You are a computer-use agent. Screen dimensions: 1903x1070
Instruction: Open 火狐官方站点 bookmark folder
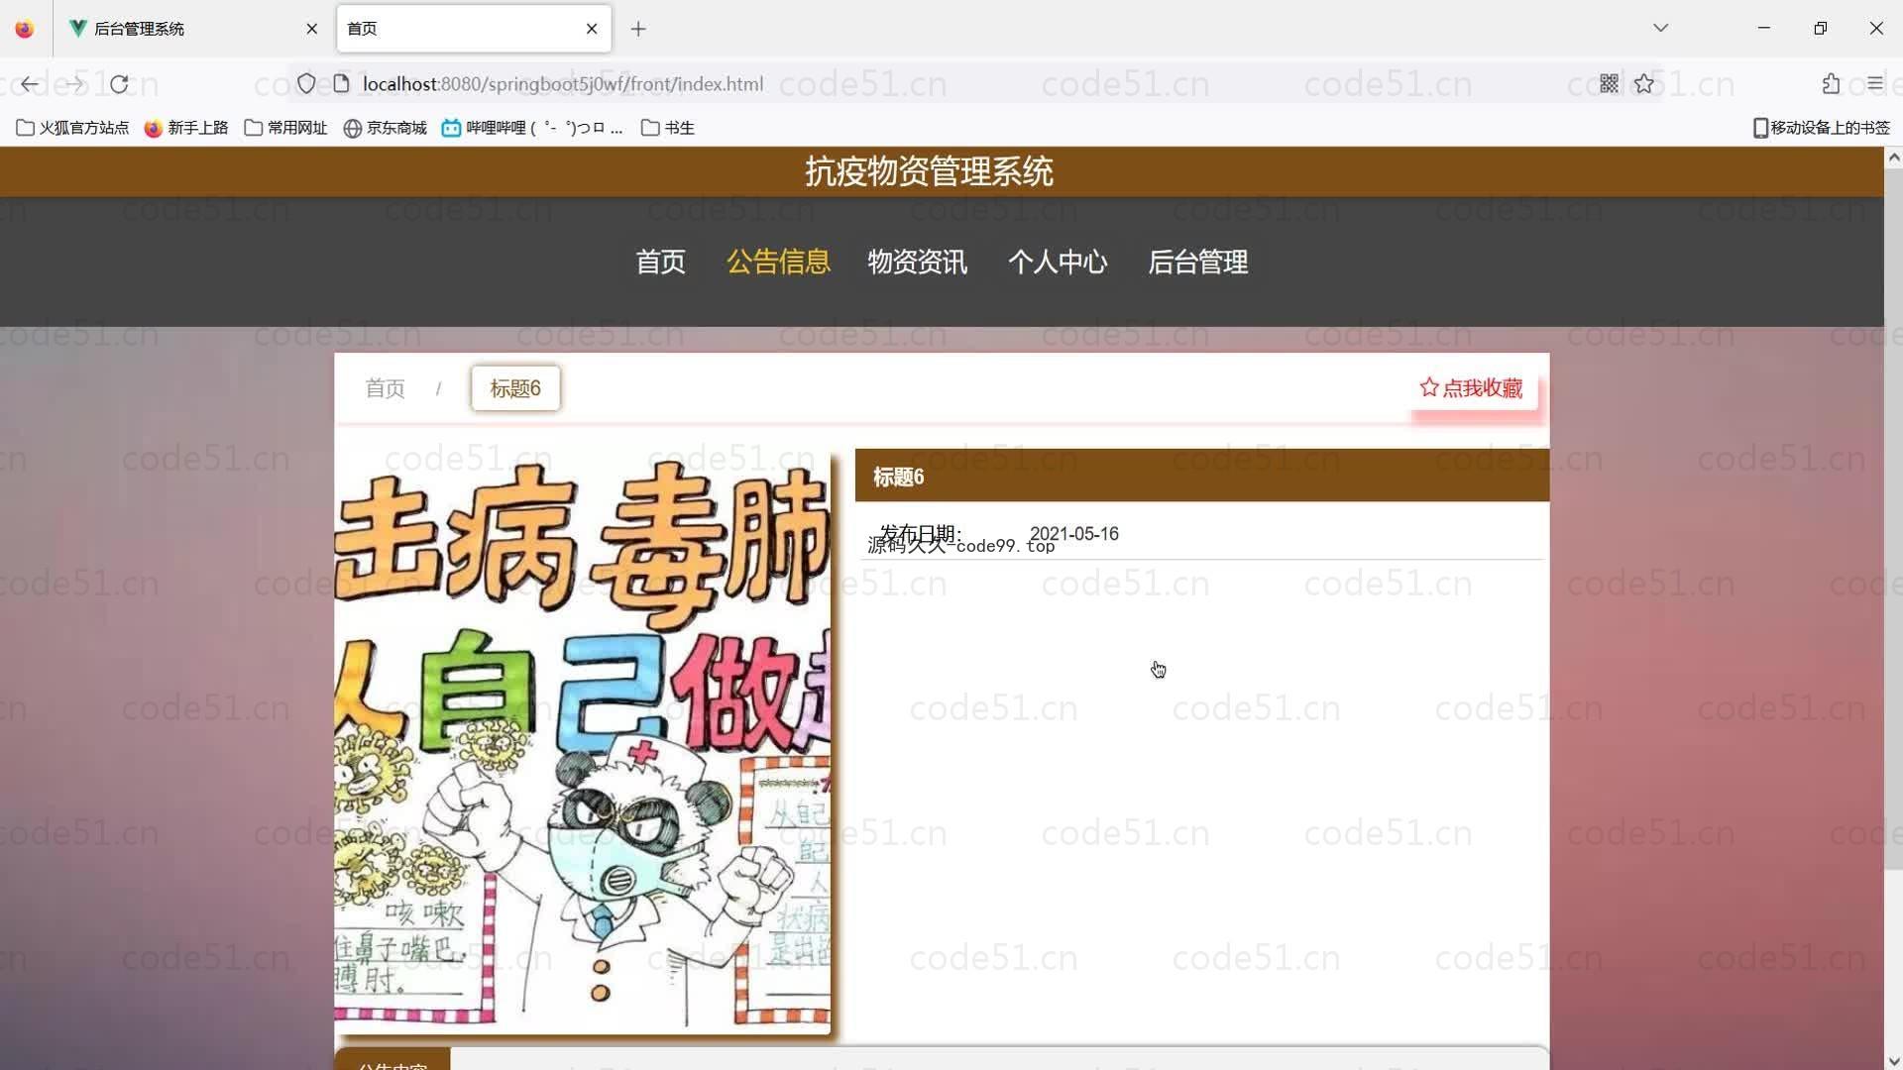[72, 128]
